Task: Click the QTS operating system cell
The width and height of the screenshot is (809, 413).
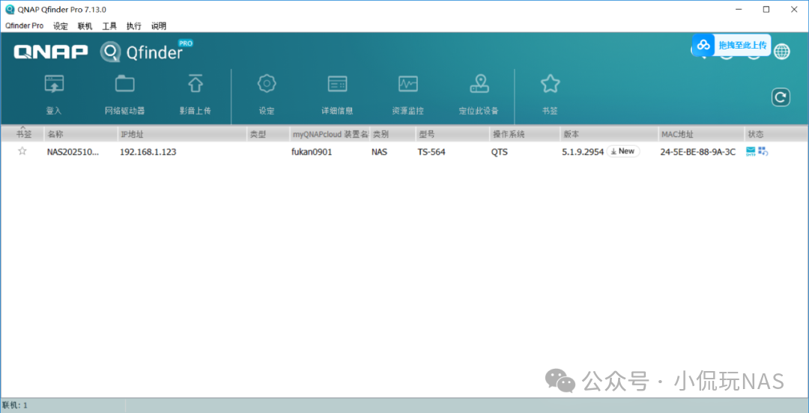Action: tap(499, 152)
